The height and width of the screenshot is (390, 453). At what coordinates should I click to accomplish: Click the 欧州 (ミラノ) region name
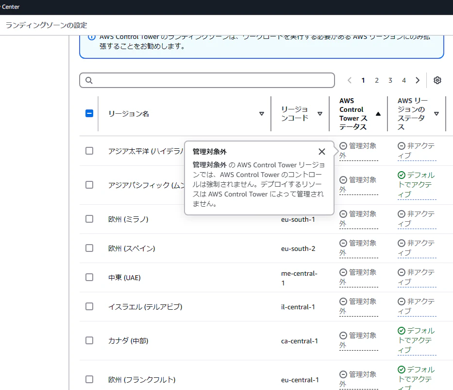point(128,219)
